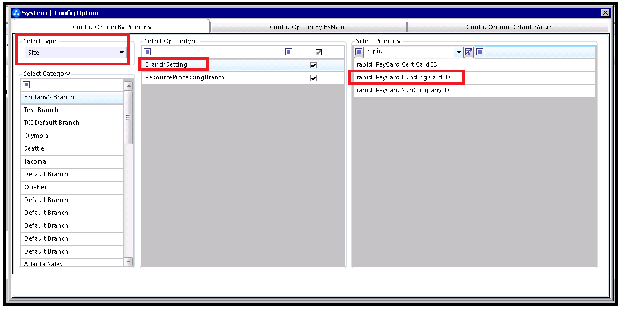
Task: Select Seattle in the category list
Action: [x=72, y=148]
